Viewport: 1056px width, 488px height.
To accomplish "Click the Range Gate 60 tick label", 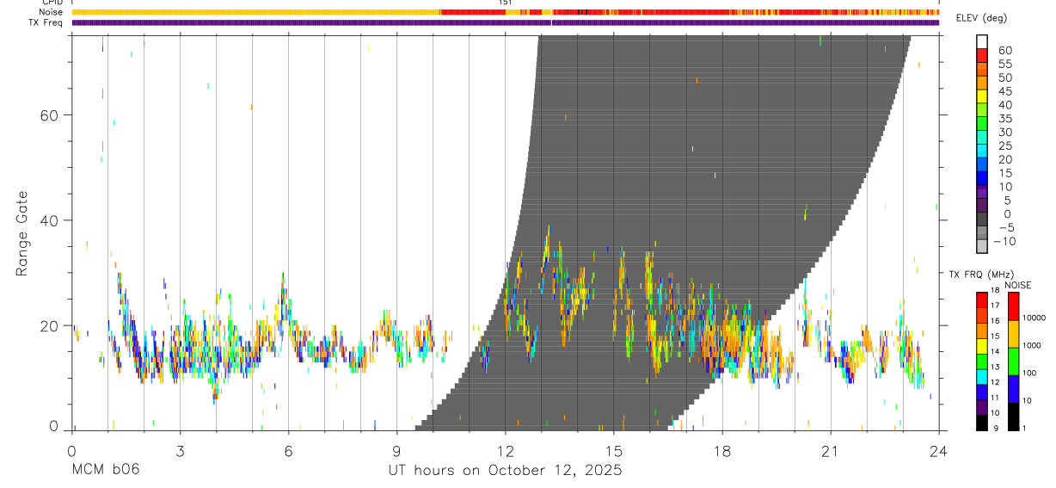I will (47, 114).
